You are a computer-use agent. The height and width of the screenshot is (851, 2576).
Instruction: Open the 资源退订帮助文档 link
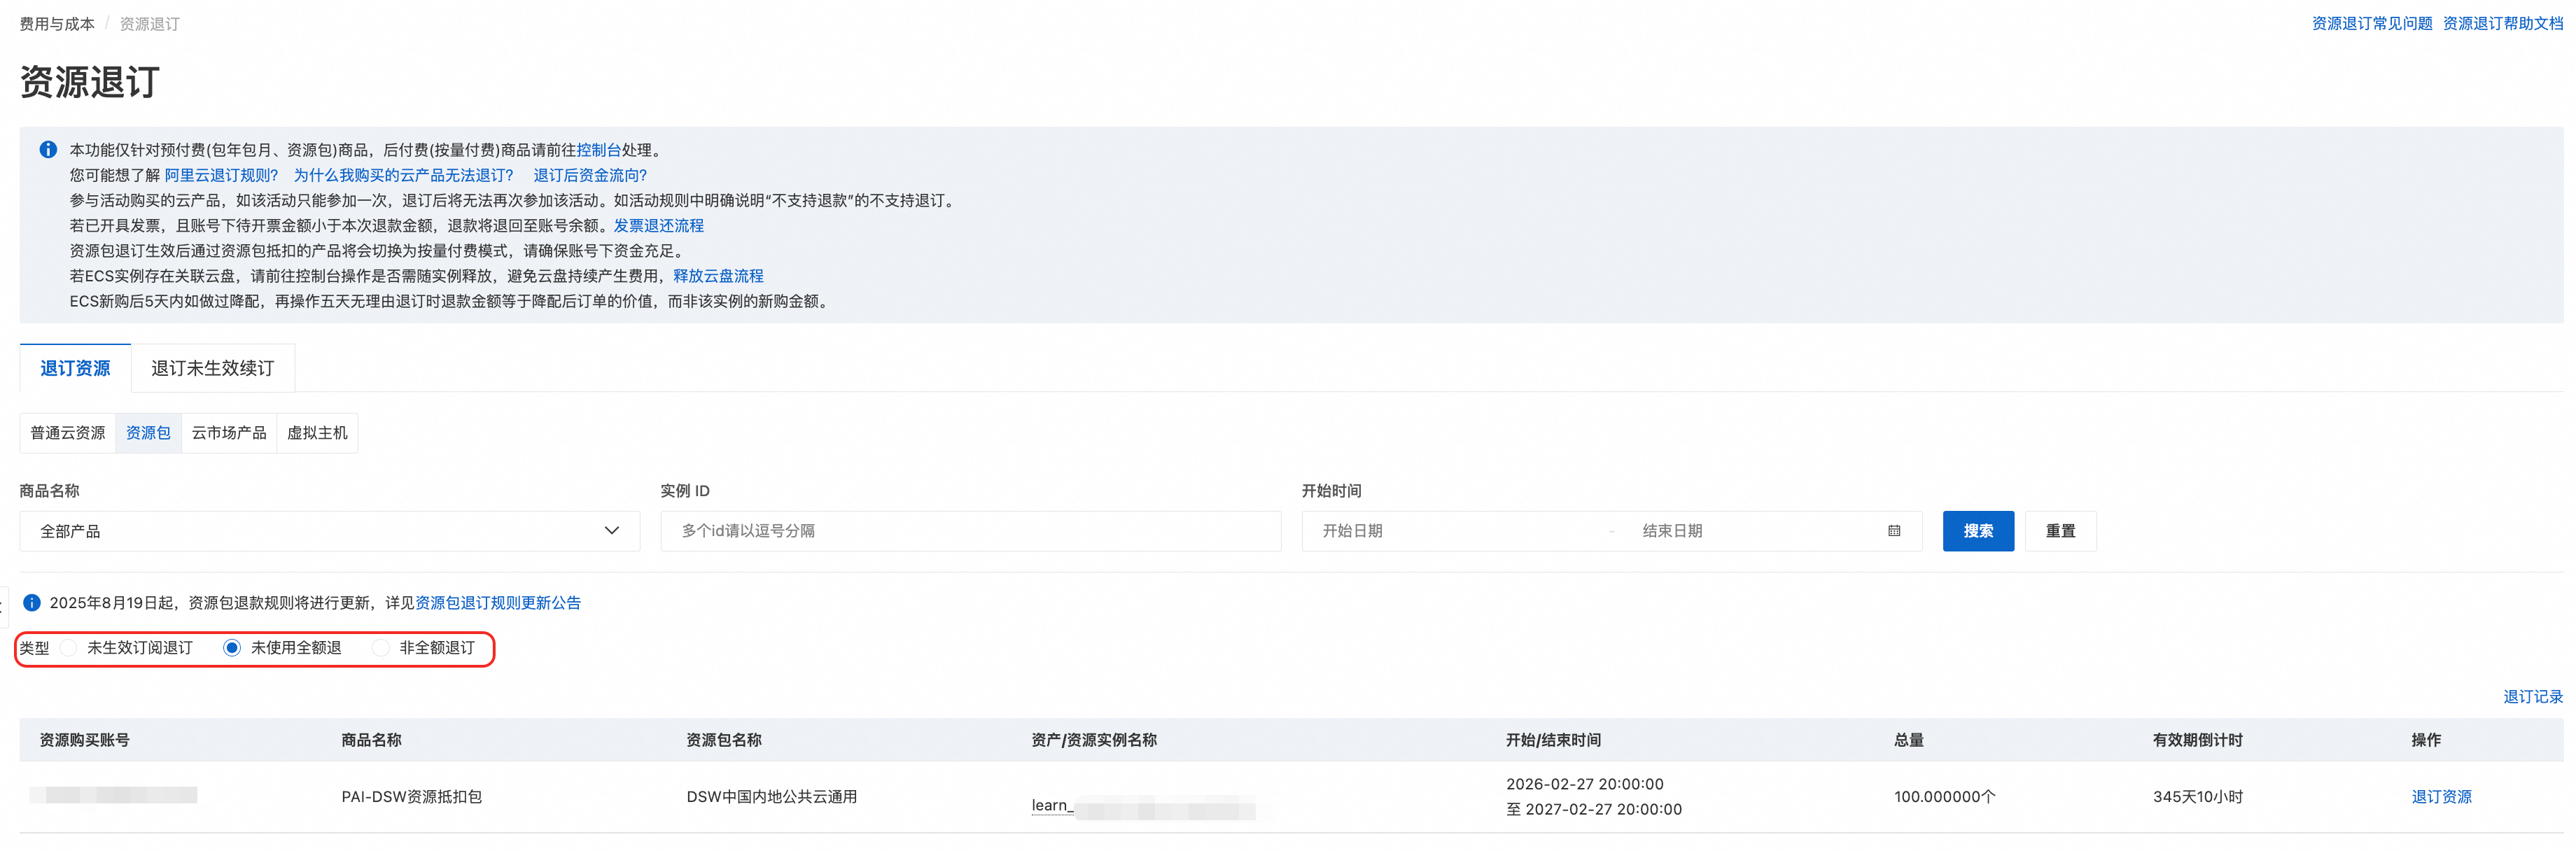[2502, 23]
